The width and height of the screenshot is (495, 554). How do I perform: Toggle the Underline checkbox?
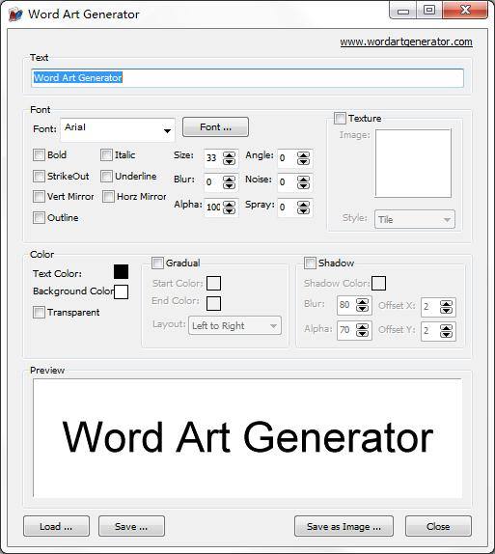pyautogui.click(x=106, y=176)
